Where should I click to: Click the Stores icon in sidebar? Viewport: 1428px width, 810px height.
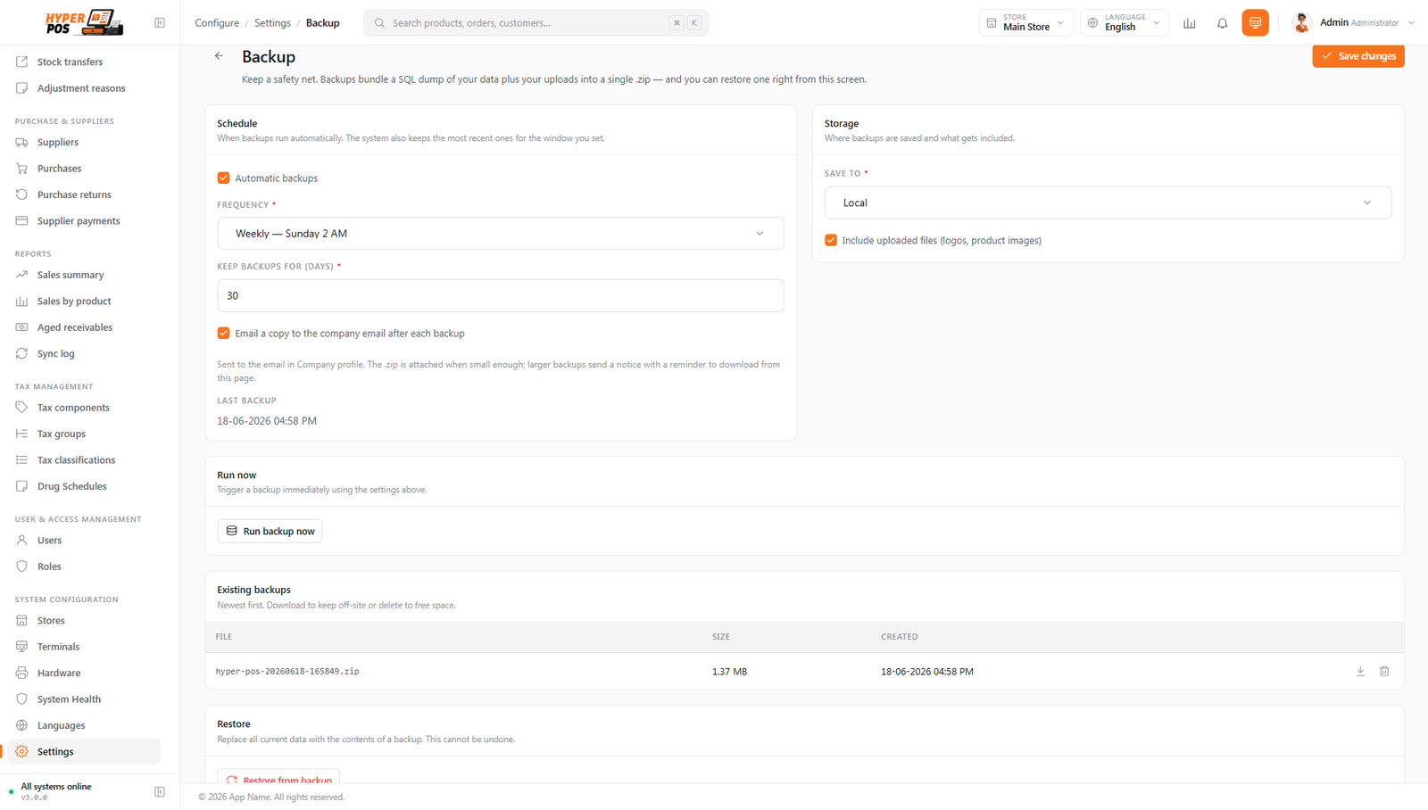click(21, 621)
